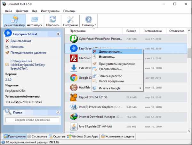Sort by the Отслежено column header

(x=177, y=31)
